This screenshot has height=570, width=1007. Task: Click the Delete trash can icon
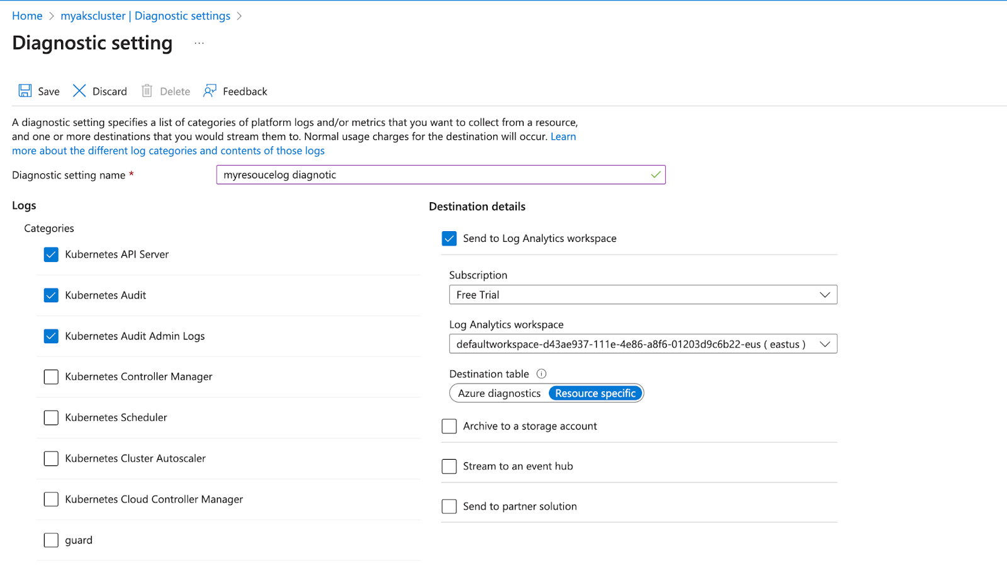point(147,91)
